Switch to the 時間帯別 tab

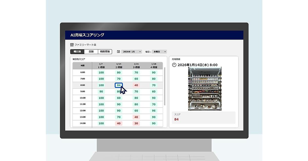coord(105,52)
